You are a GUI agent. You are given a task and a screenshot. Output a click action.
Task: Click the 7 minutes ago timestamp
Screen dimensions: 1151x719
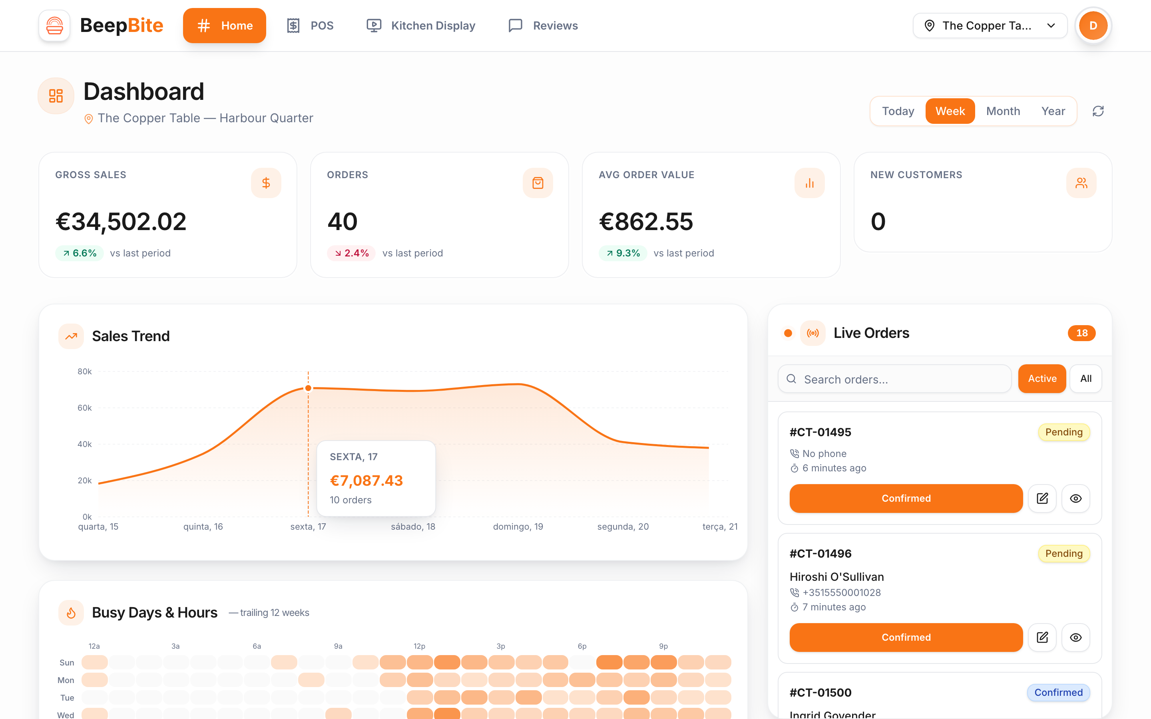click(834, 607)
